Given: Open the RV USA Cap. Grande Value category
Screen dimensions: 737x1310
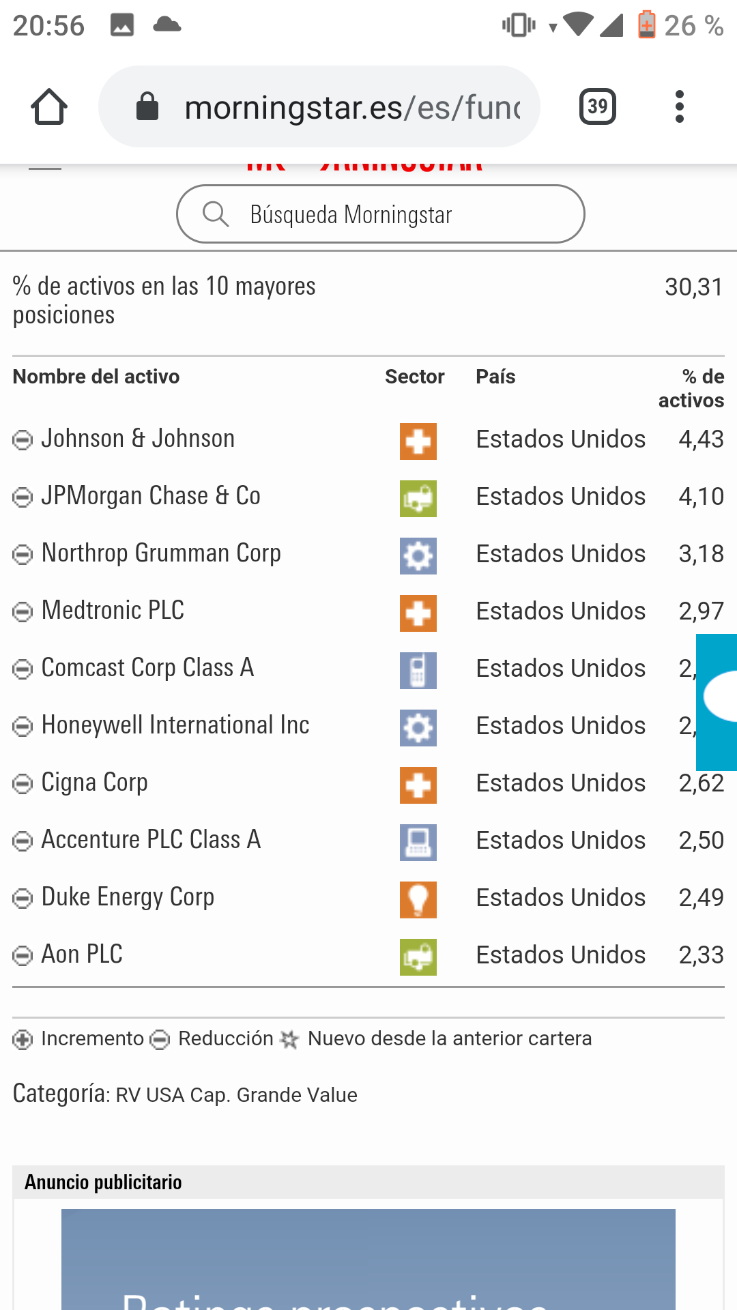Looking at the screenshot, I should pyautogui.click(x=236, y=1095).
